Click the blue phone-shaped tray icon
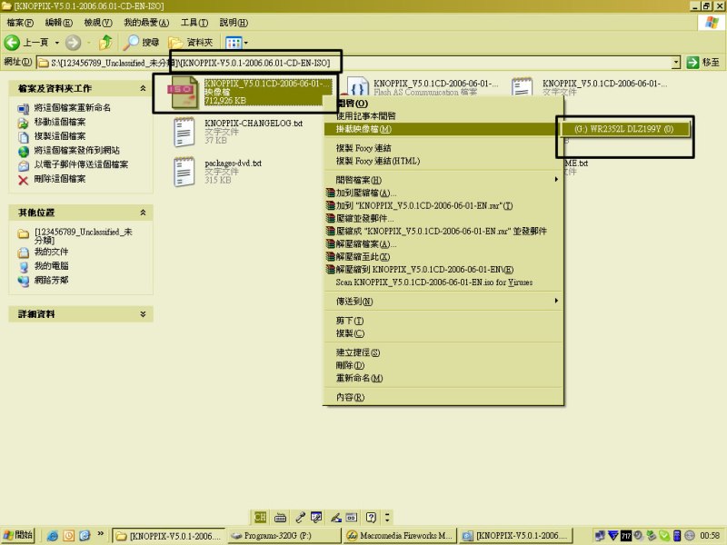Screen dimensions: 727x545 click(x=677, y=536)
